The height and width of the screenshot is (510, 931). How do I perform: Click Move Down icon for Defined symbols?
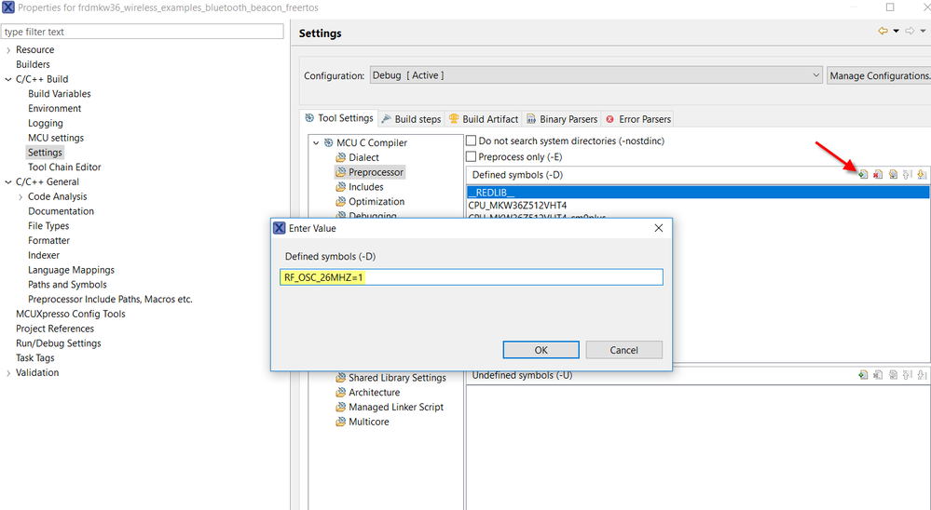tap(922, 174)
